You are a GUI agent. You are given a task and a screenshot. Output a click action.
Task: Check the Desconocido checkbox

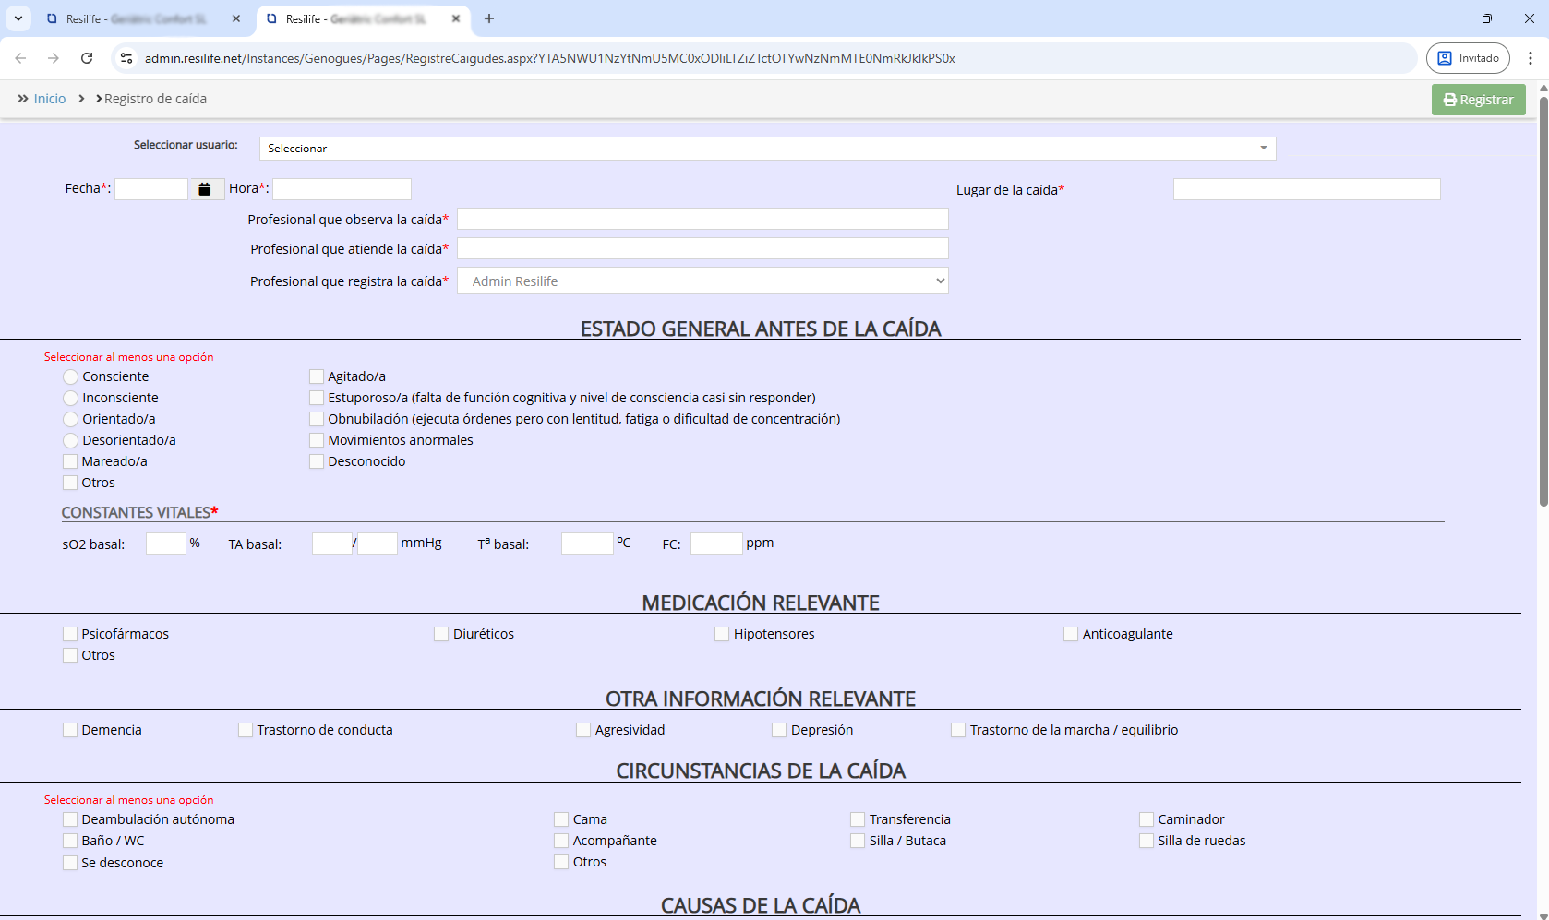point(317,461)
